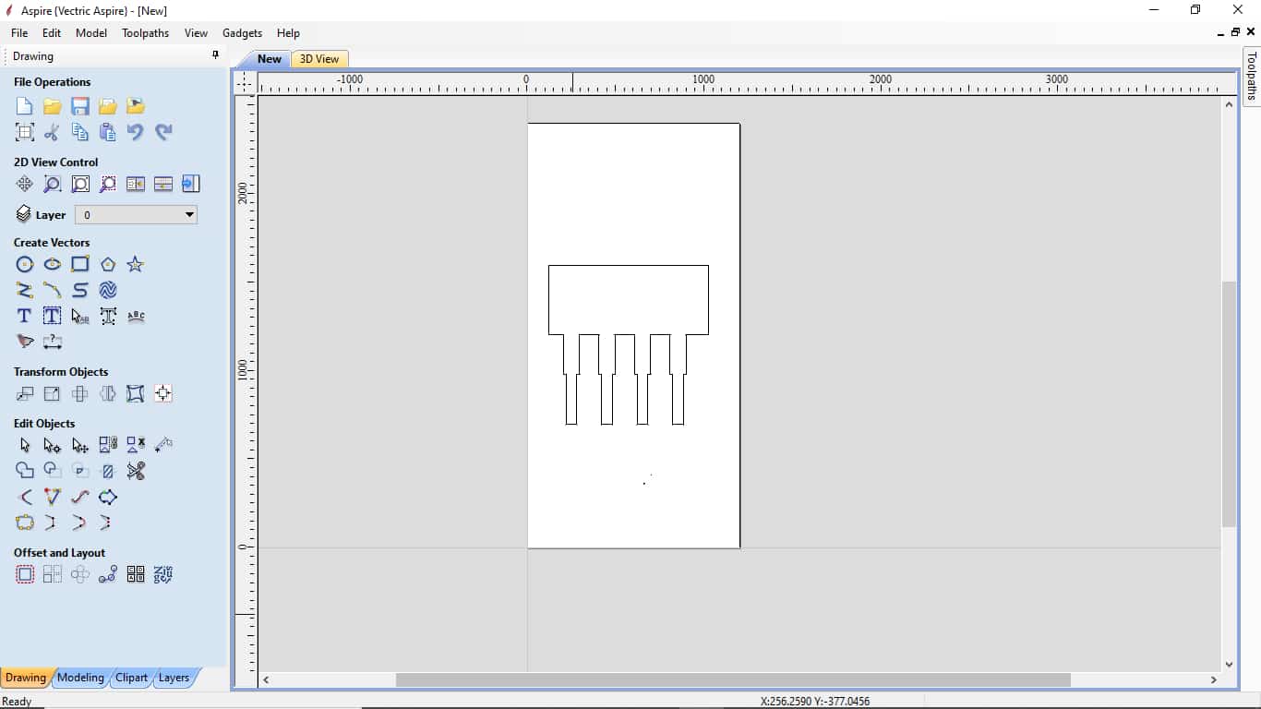The image size is (1261, 709).
Task: Click the Weld vectors icon
Action: pyautogui.click(x=25, y=472)
